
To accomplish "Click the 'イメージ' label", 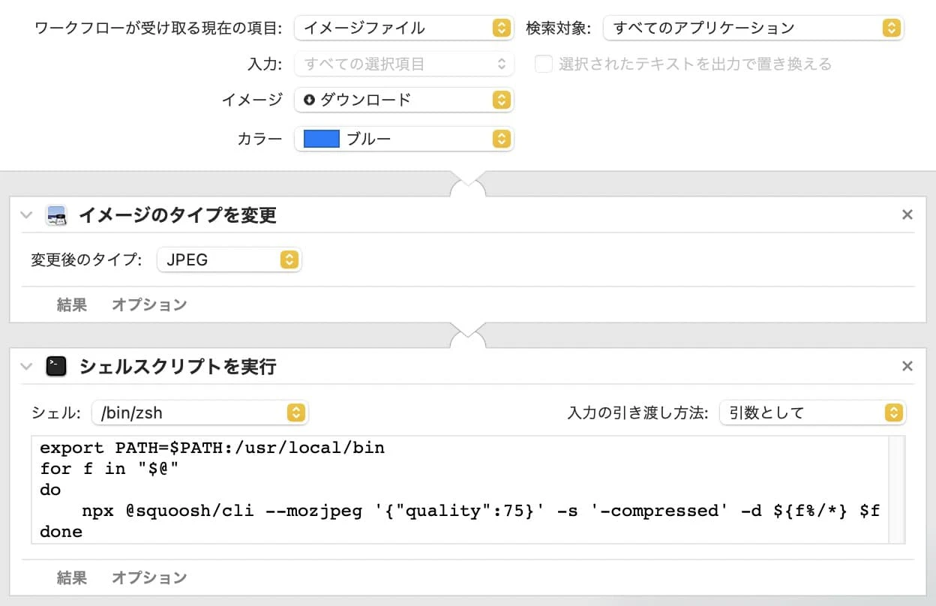I will tap(252, 100).
